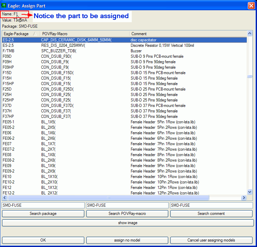Select the FE06 row
Screen dimensions: 257x247
click(x=124, y=133)
